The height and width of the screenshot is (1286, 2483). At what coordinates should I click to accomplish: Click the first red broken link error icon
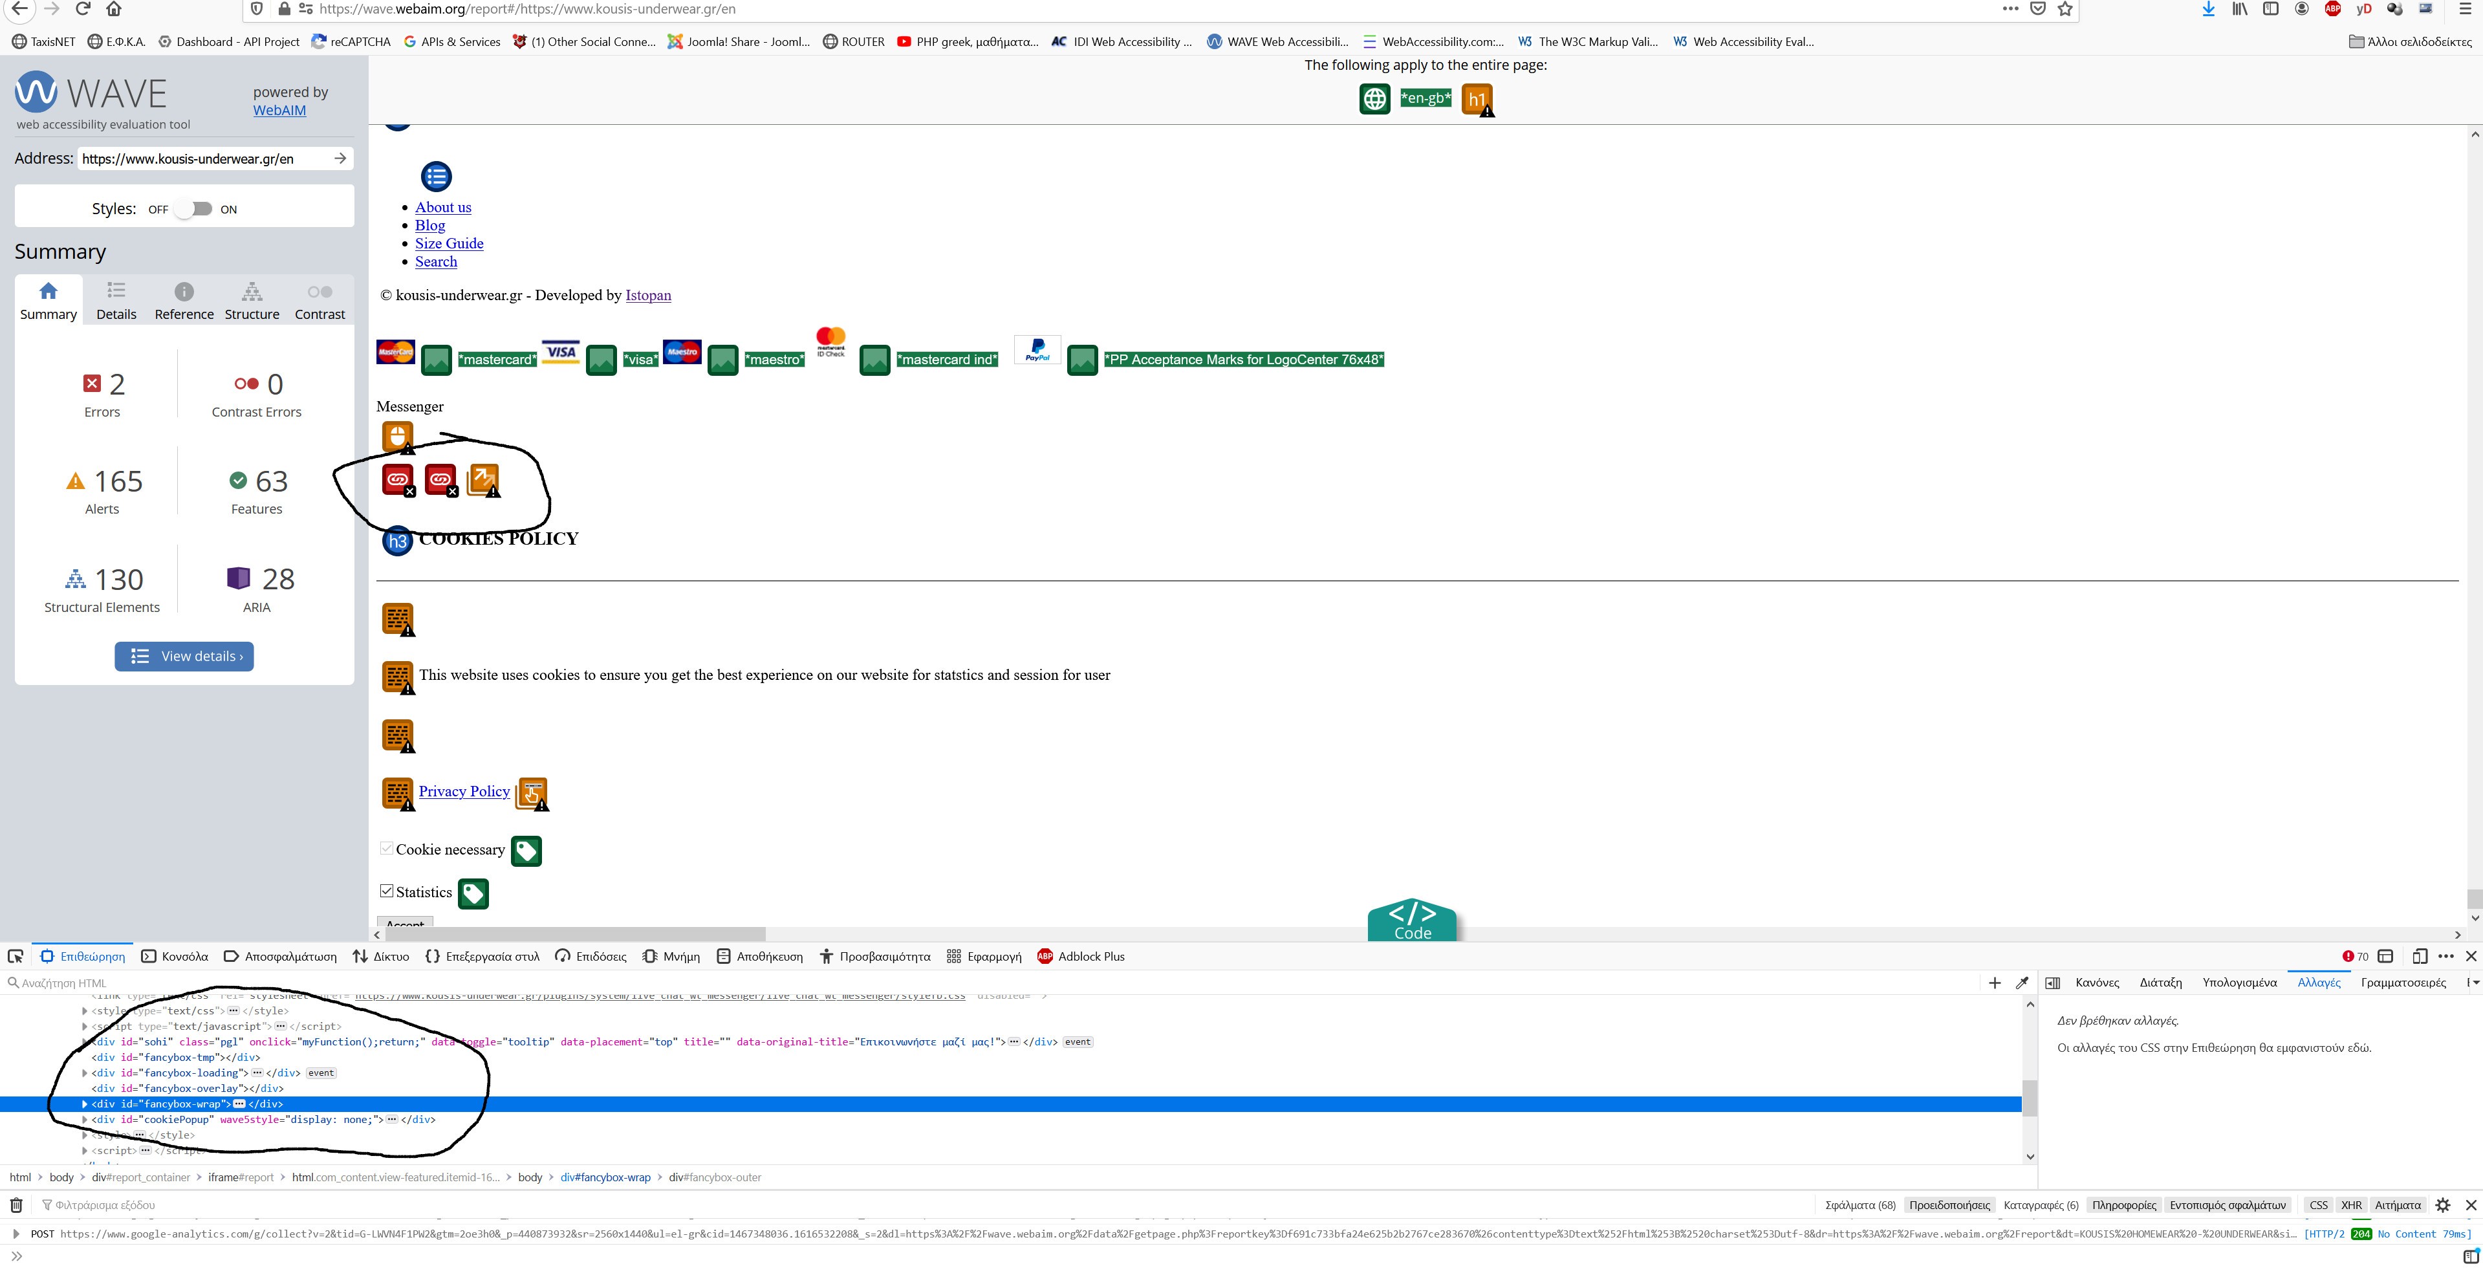coord(398,479)
